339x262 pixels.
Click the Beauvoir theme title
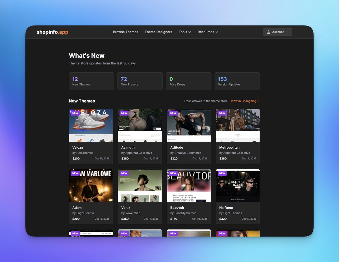coord(178,207)
